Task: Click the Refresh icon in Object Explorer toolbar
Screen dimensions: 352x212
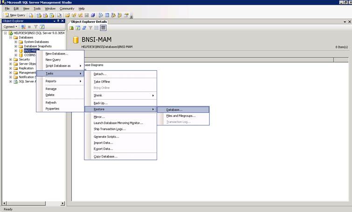Action: pos(42,27)
